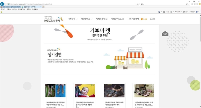This screenshot has width=201, height=108.
Task: Open the burn victim [화상환아] thumbnail
Action: coord(55,91)
